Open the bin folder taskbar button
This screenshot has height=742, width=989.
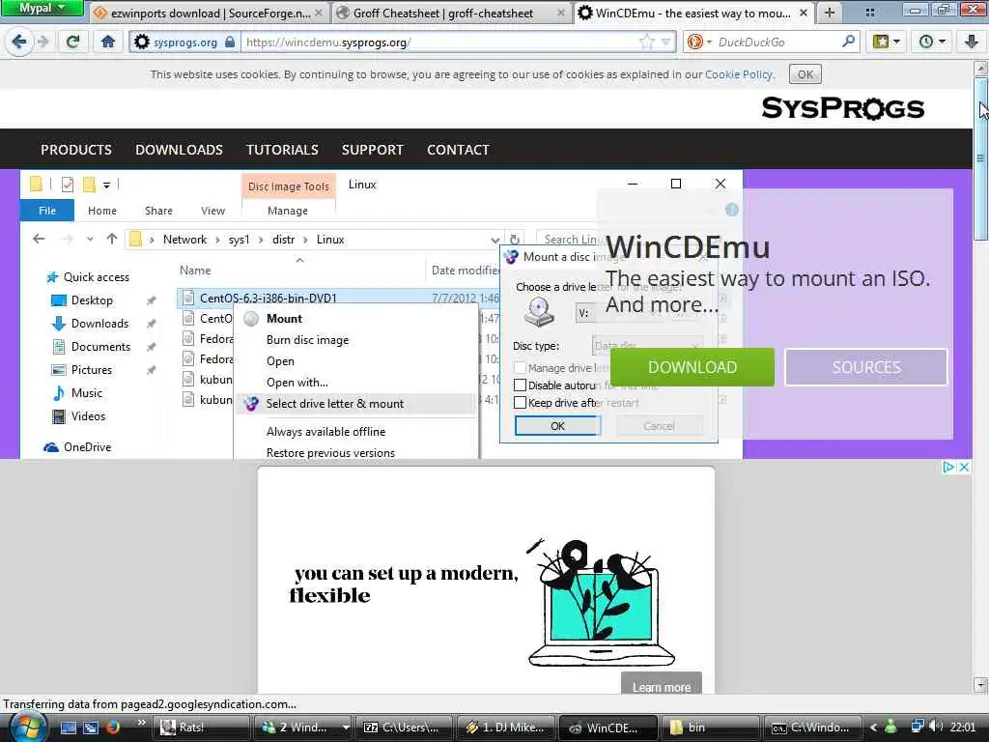point(708,728)
